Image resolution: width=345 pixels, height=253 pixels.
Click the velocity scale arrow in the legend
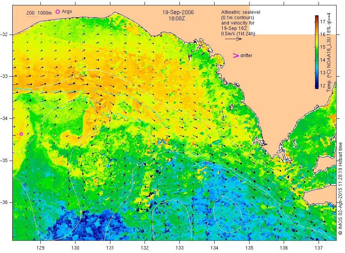pyautogui.click(x=233, y=39)
